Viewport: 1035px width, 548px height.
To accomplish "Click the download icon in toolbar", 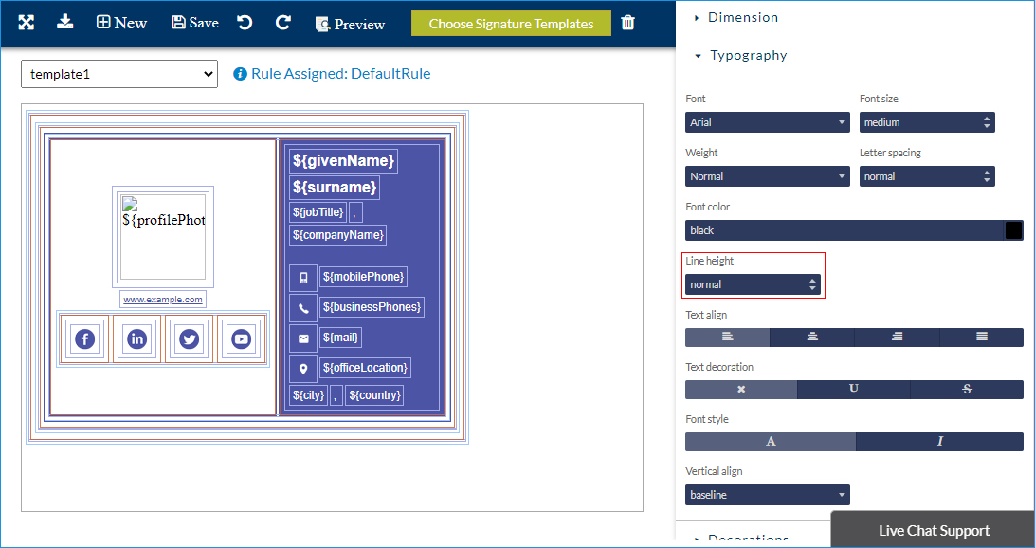I will pos(64,22).
